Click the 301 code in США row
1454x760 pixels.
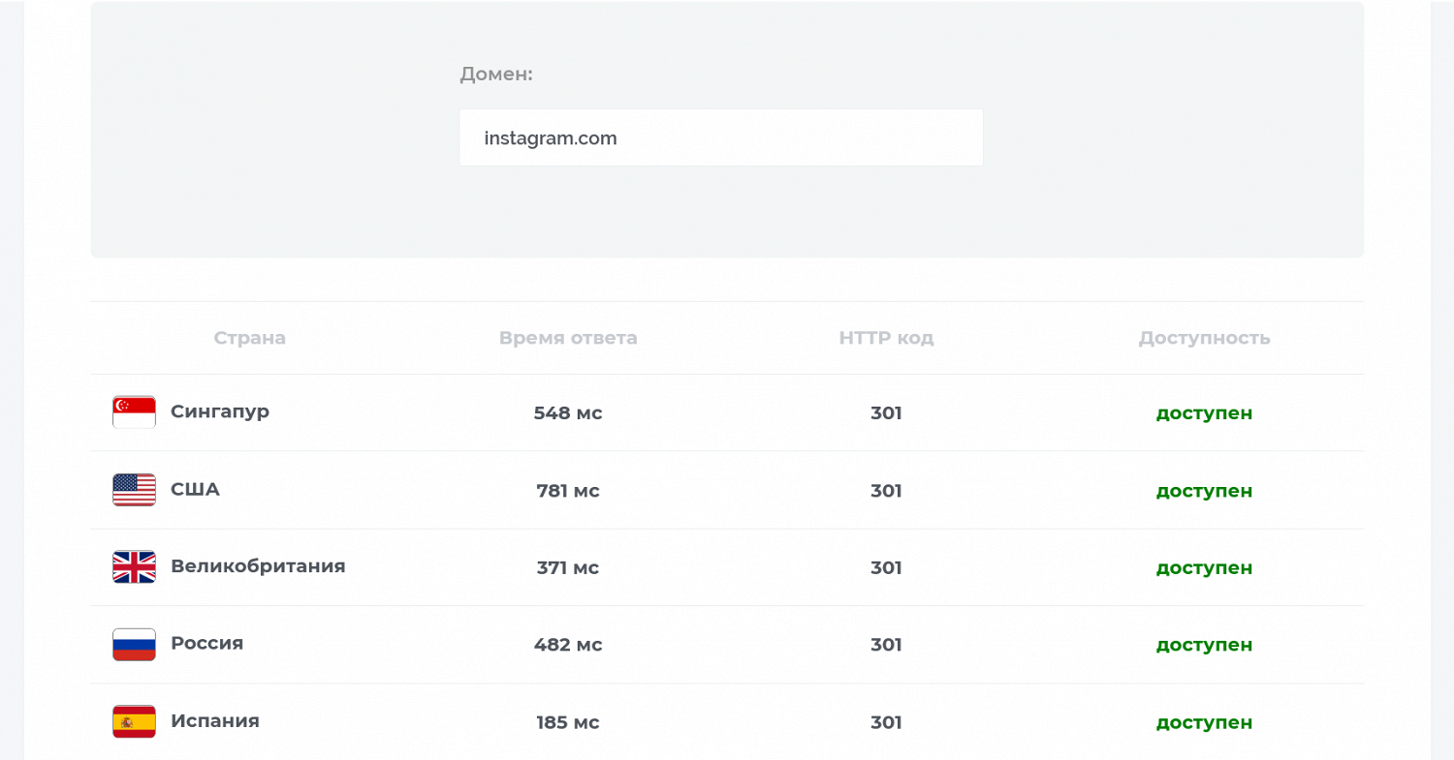886,491
